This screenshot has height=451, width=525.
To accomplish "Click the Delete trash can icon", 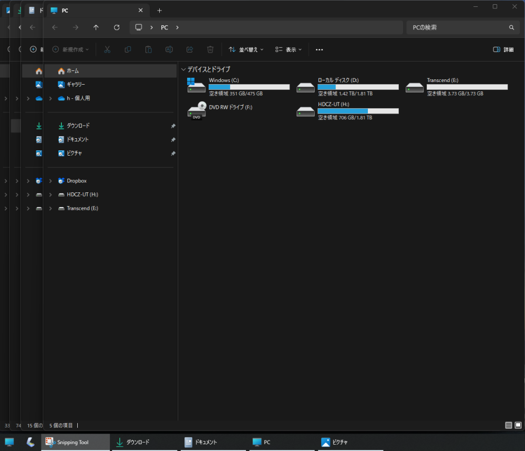I will point(210,49).
